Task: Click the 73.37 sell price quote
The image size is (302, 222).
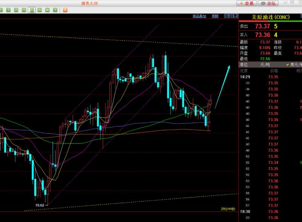Action: pos(262,26)
